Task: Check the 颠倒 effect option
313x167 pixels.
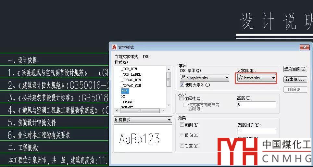Action: pyautogui.click(x=182, y=125)
